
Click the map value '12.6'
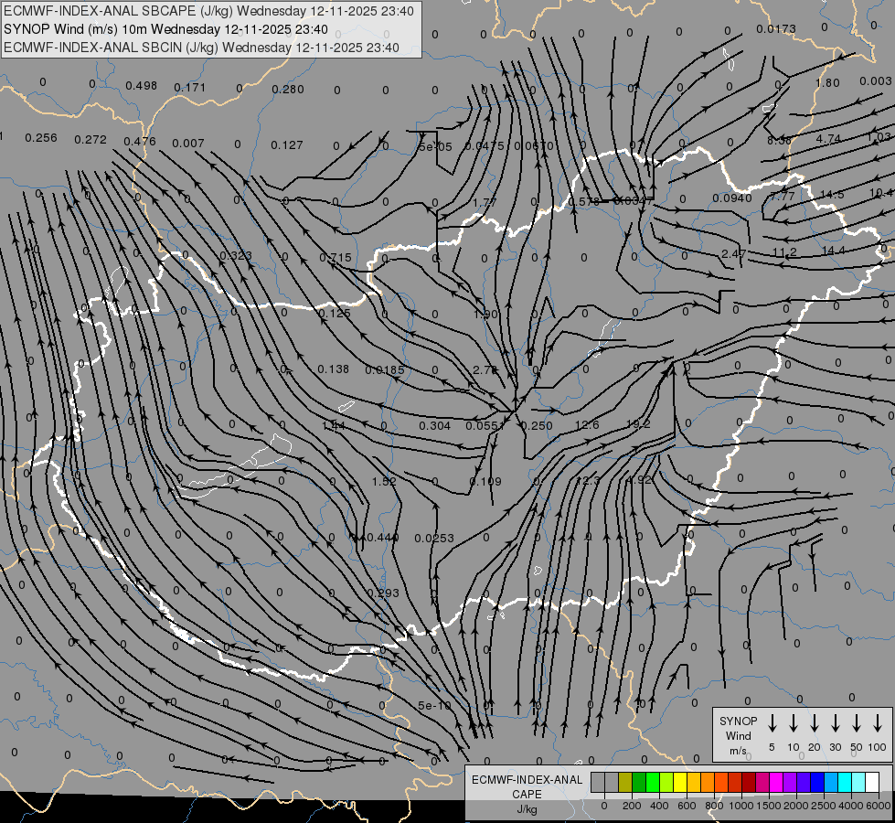[587, 424]
